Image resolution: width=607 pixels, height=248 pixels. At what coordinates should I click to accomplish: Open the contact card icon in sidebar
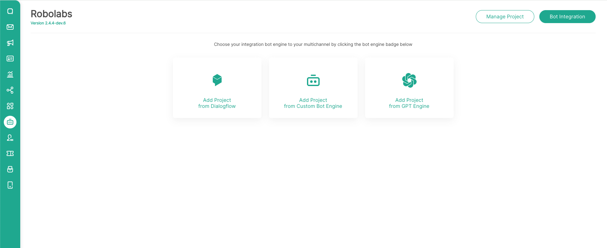click(x=10, y=59)
